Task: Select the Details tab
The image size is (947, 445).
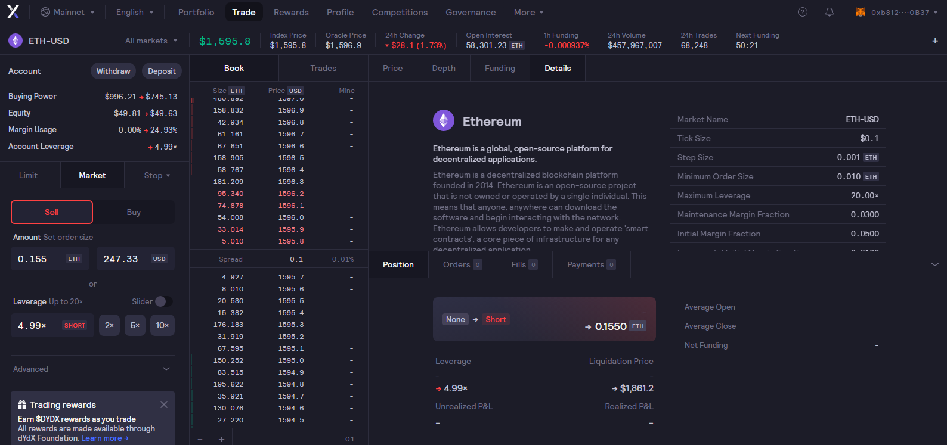Action: (558, 68)
